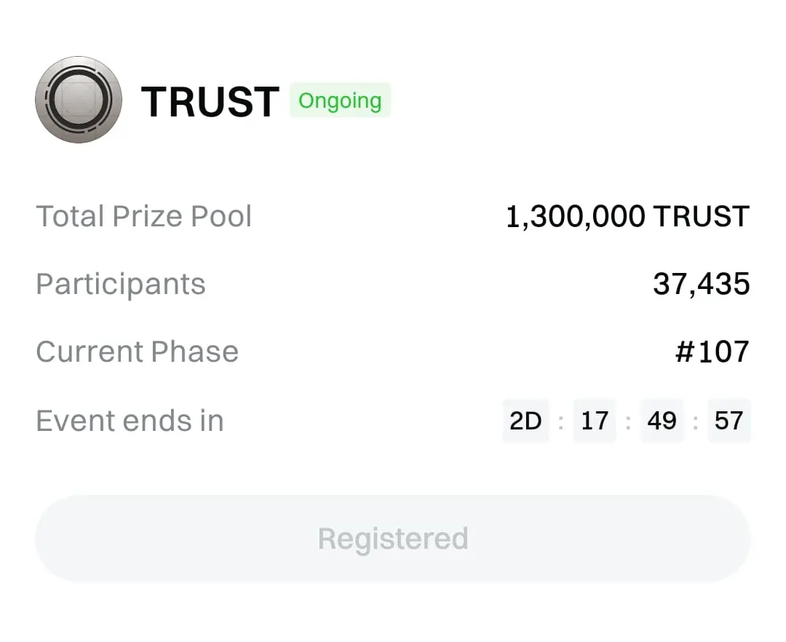The height and width of the screenshot is (642, 786).
Task: Click the 37,435 participants count
Action: (701, 284)
